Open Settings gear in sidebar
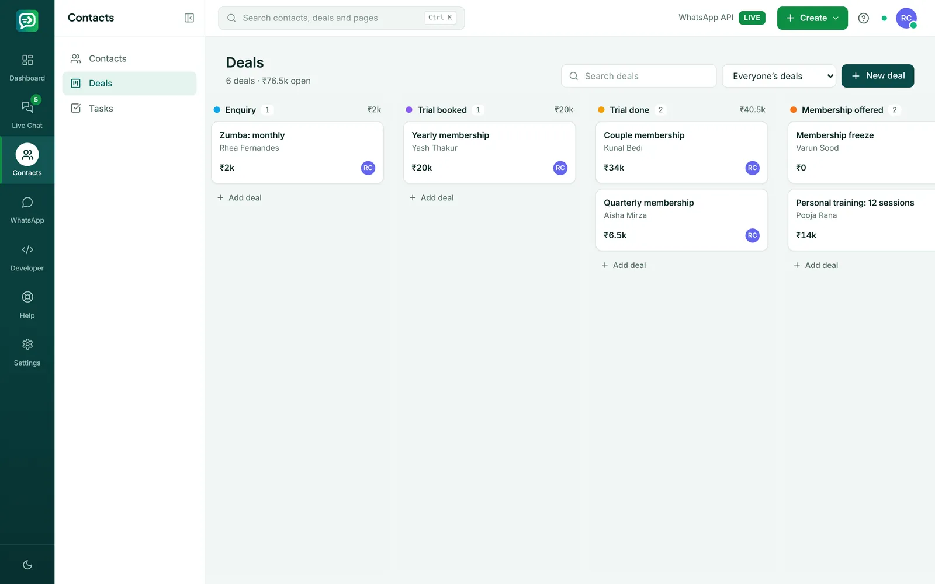Screen dimensions: 935x584 point(27,350)
